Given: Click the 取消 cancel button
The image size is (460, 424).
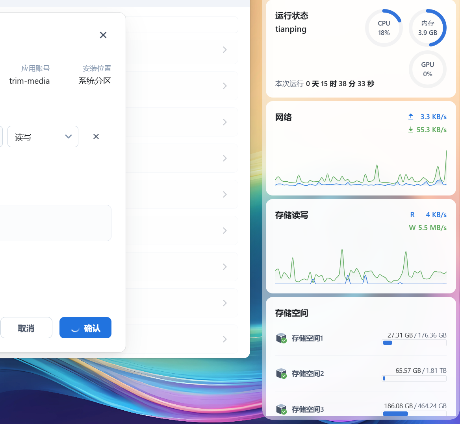Looking at the screenshot, I should point(26,327).
